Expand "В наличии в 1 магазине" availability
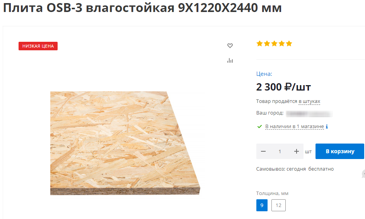Viewport: 365px width, 219px height. click(295, 127)
